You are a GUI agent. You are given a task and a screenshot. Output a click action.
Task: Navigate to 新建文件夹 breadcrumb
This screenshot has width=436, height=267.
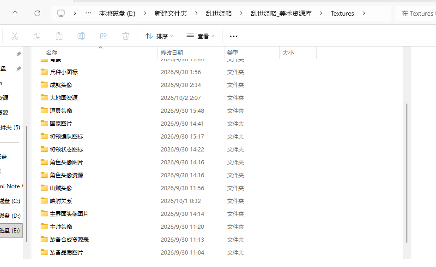(x=171, y=13)
